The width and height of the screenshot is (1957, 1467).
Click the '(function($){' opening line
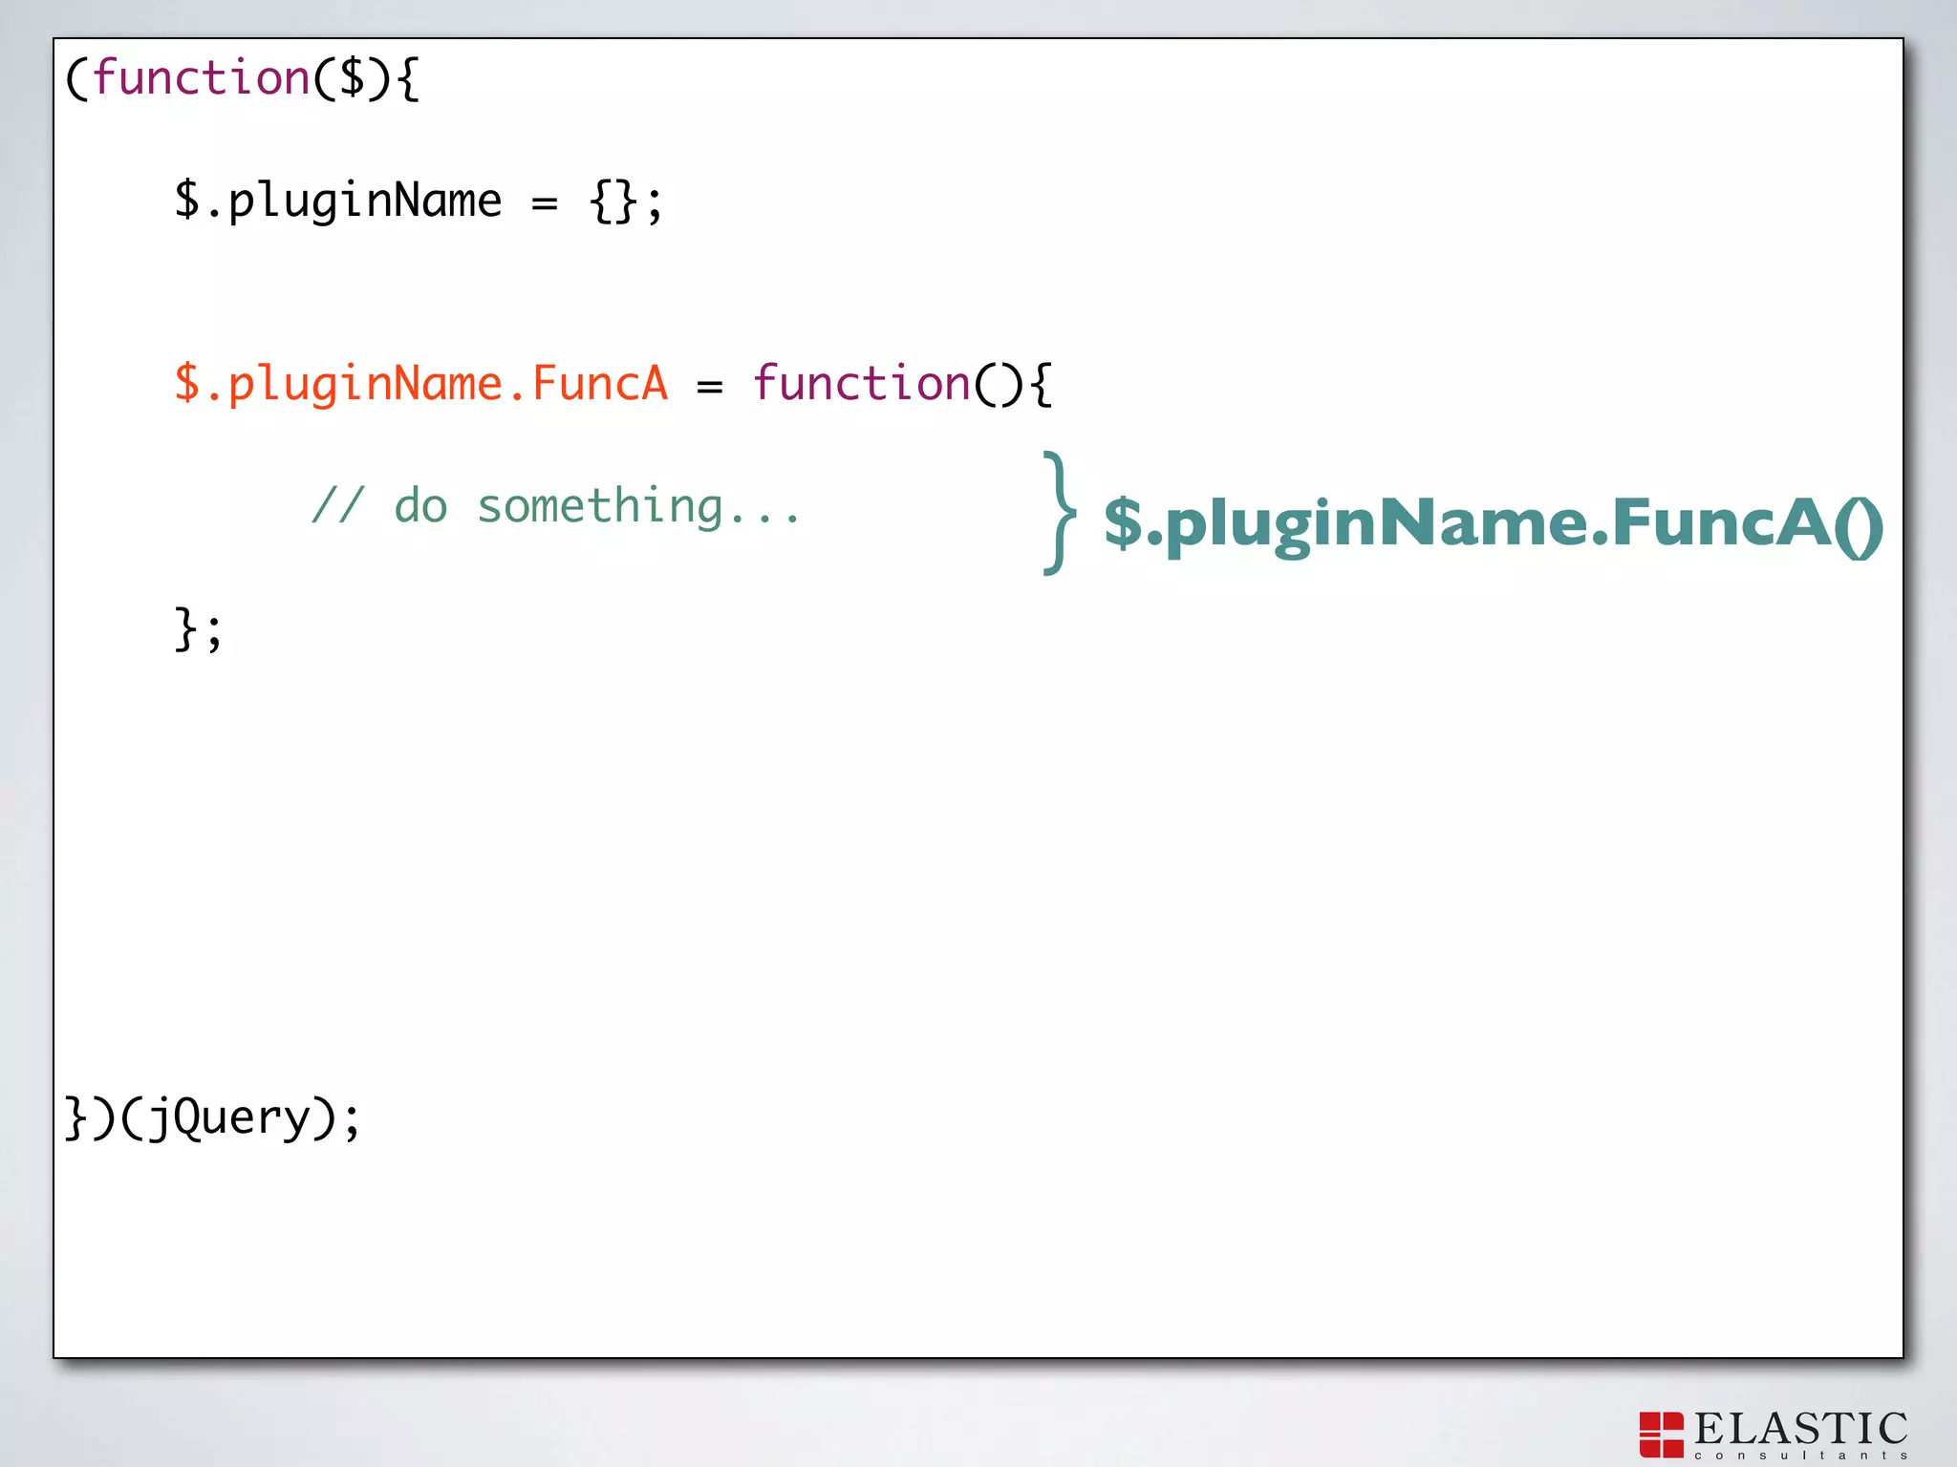[242, 78]
